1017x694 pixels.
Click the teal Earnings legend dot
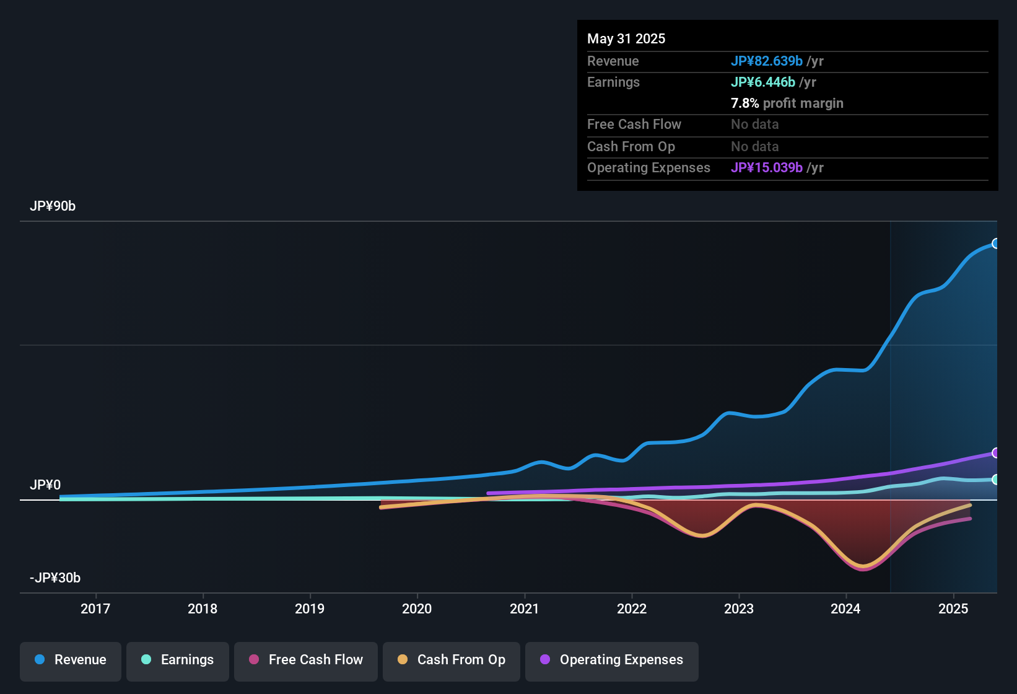[146, 660]
